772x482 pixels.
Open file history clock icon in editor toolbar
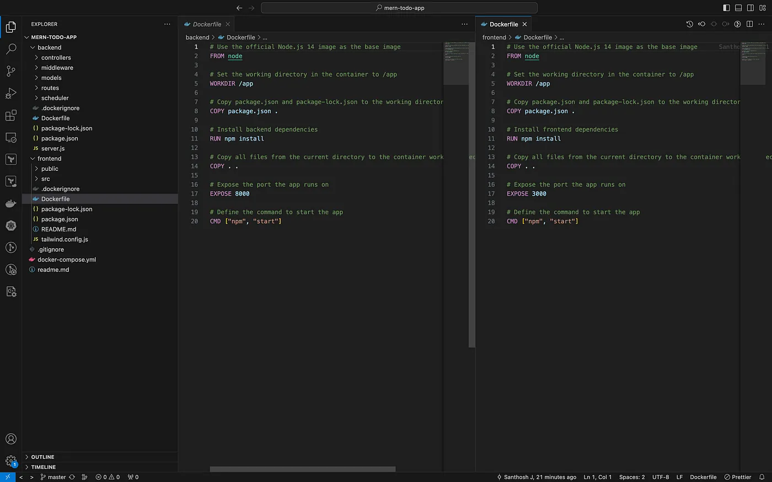click(689, 24)
